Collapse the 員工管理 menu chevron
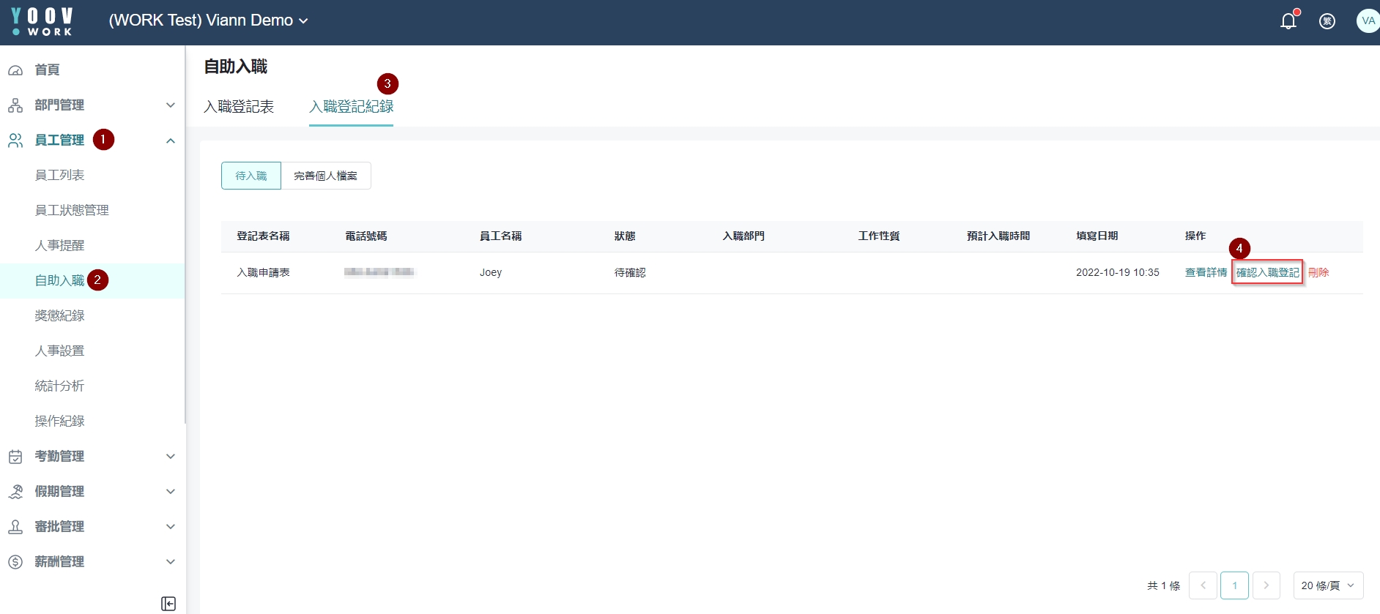This screenshot has width=1380, height=614. tap(171, 141)
